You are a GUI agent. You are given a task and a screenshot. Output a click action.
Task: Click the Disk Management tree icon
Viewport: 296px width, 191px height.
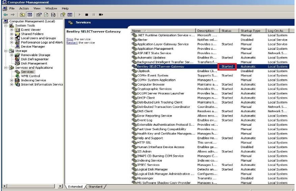17,63
